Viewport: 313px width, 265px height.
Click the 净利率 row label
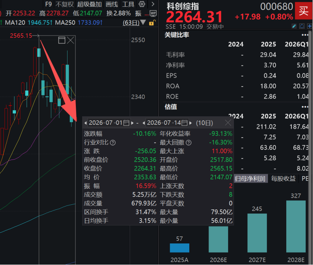pos(175,65)
